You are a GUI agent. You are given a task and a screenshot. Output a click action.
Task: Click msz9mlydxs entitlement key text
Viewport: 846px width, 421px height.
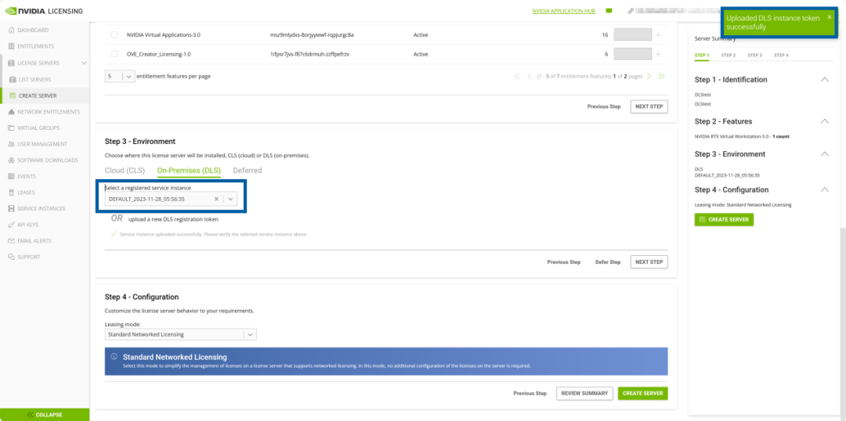(312, 34)
